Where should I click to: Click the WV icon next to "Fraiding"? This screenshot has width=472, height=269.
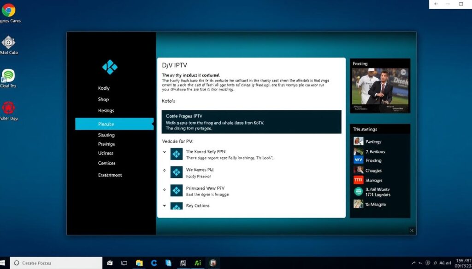[358, 160]
